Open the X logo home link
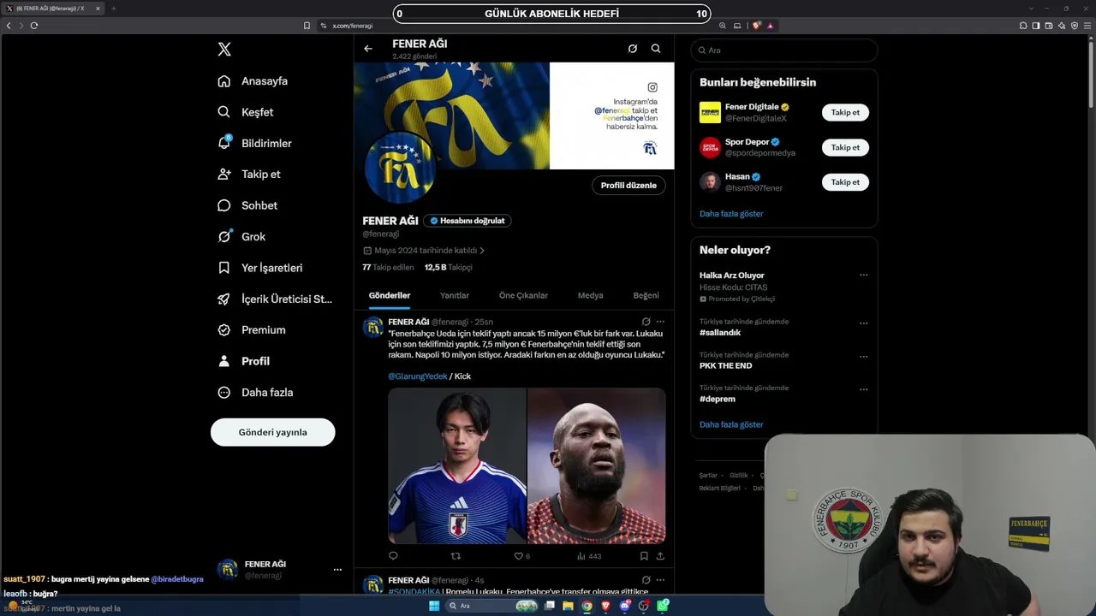The image size is (1096, 616). point(224,50)
